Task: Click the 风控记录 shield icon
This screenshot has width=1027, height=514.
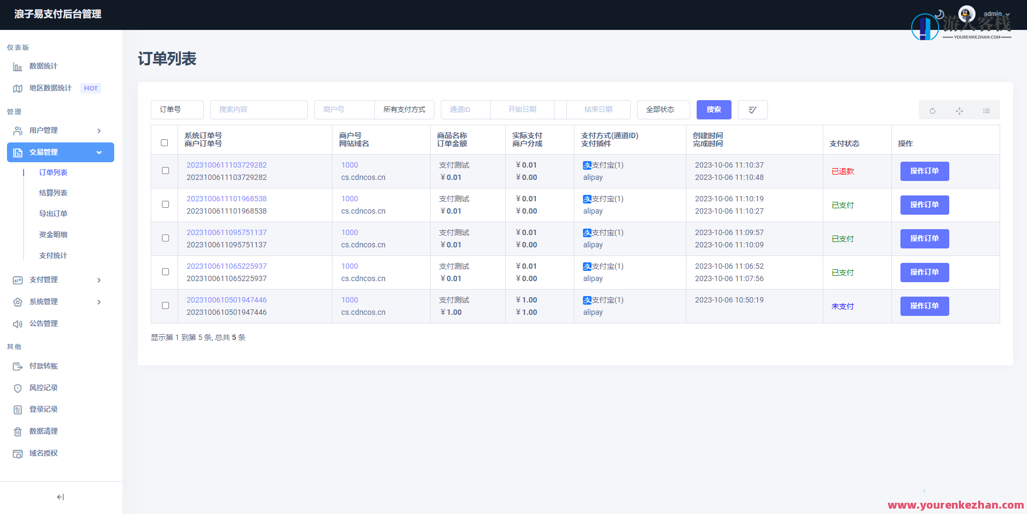Action: pos(18,388)
